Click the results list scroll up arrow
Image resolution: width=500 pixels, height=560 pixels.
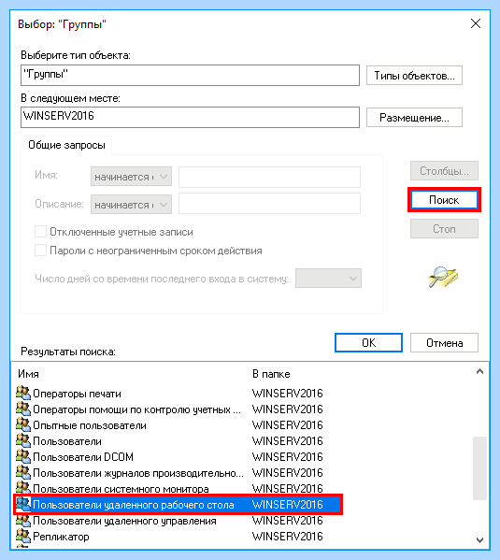point(479,371)
